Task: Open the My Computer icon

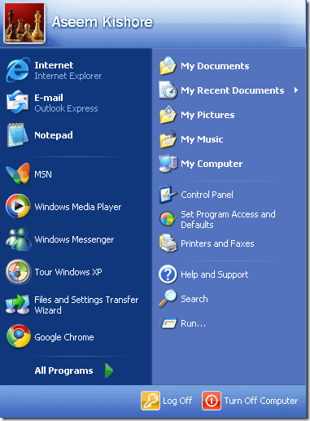Action: 168,164
